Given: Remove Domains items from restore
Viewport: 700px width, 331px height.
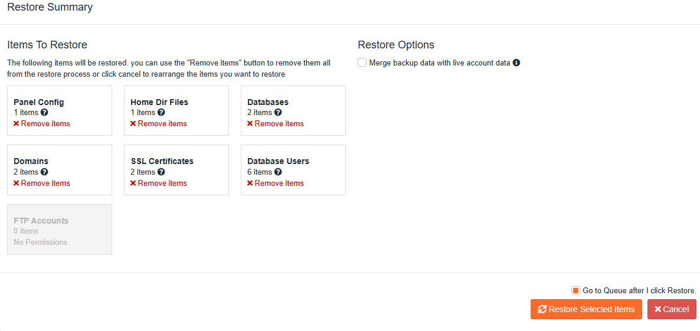Looking at the screenshot, I should click(x=42, y=183).
